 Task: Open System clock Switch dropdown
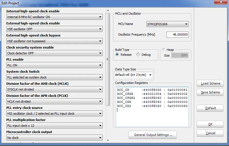click(x=54, y=77)
